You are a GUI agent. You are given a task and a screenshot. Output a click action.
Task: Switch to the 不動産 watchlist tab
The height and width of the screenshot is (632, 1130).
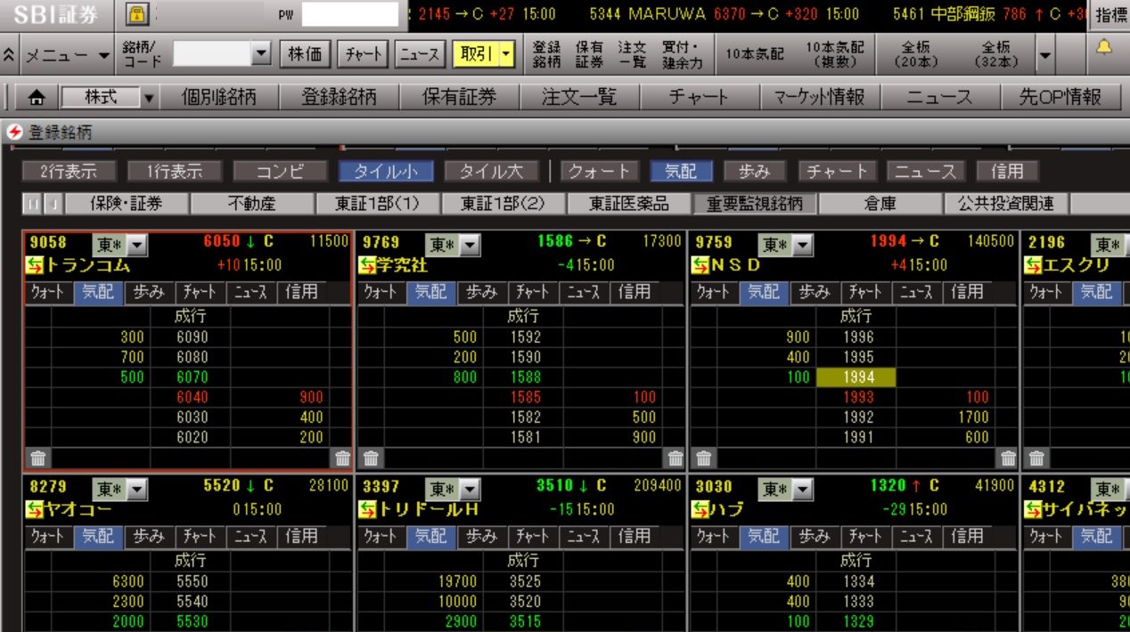pos(252,204)
